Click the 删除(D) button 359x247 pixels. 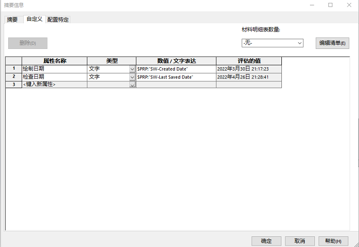tap(28, 43)
